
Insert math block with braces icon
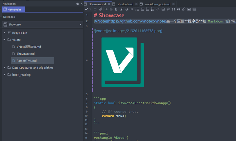click(173, 9)
